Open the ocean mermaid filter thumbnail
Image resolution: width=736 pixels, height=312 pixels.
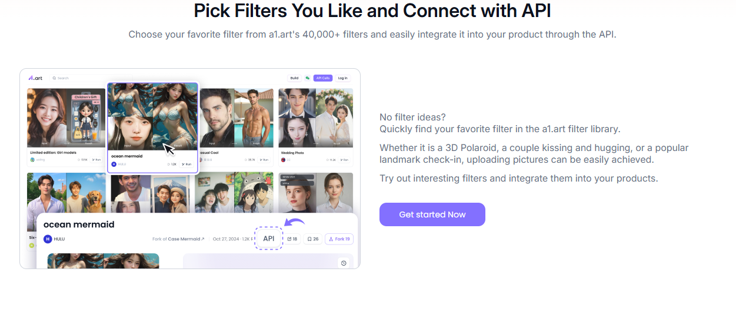pyautogui.click(x=153, y=116)
